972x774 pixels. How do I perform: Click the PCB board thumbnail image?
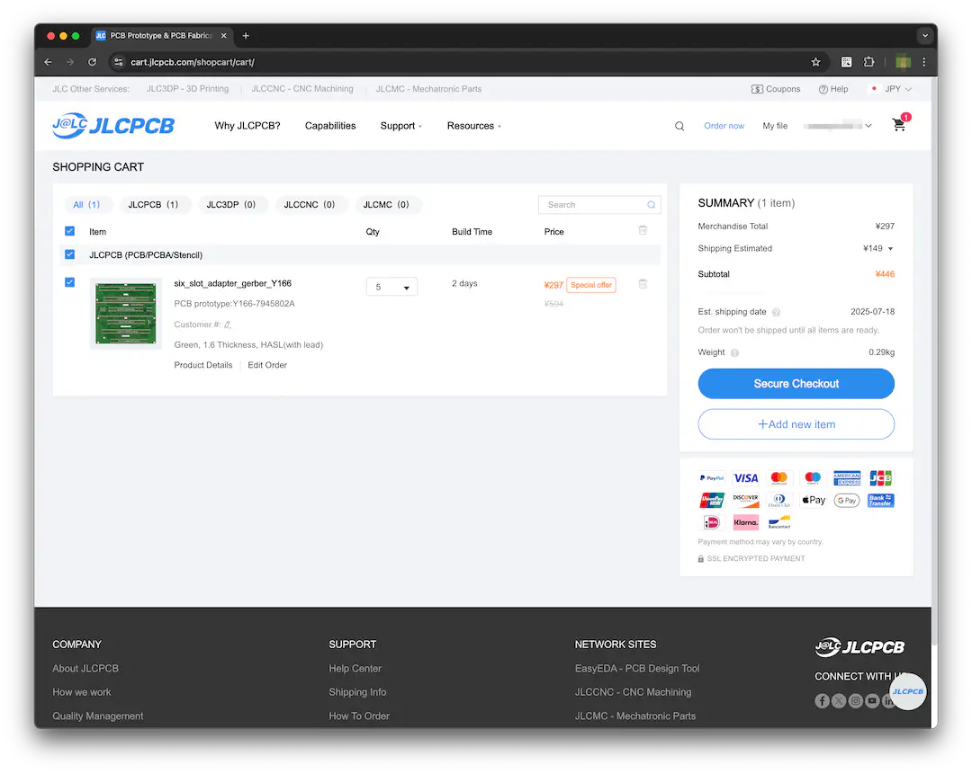[x=126, y=314]
